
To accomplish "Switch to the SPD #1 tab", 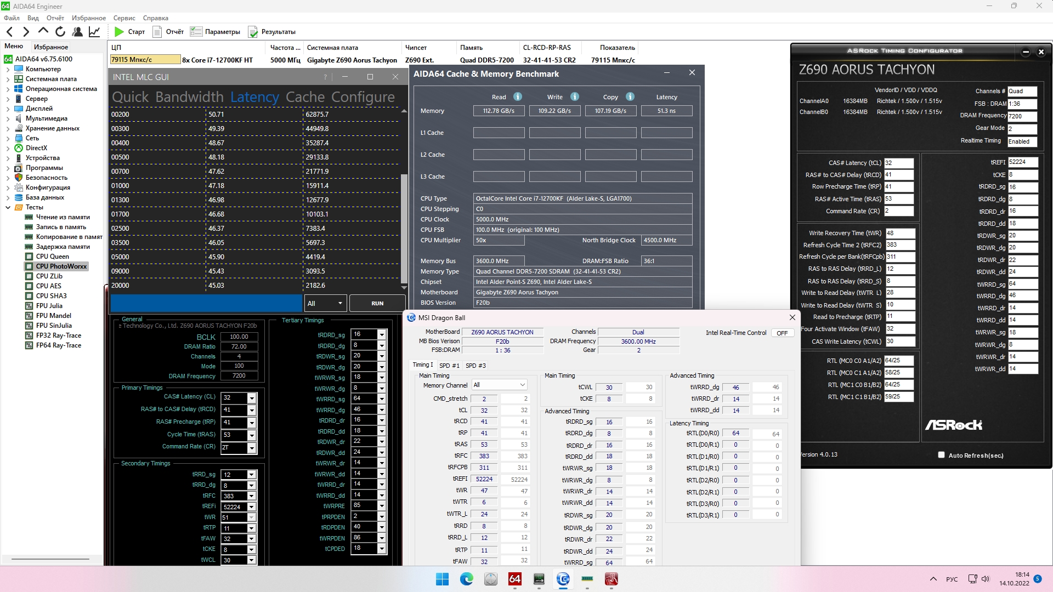I will click(449, 366).
